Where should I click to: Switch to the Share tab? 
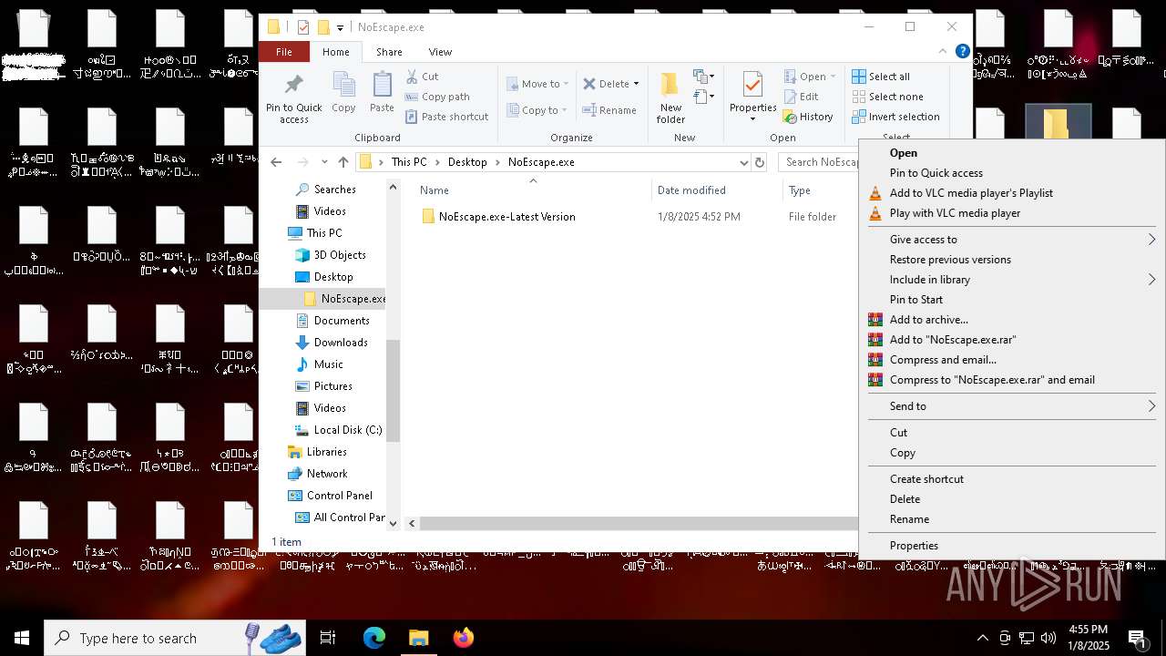[x=389, y=52]
